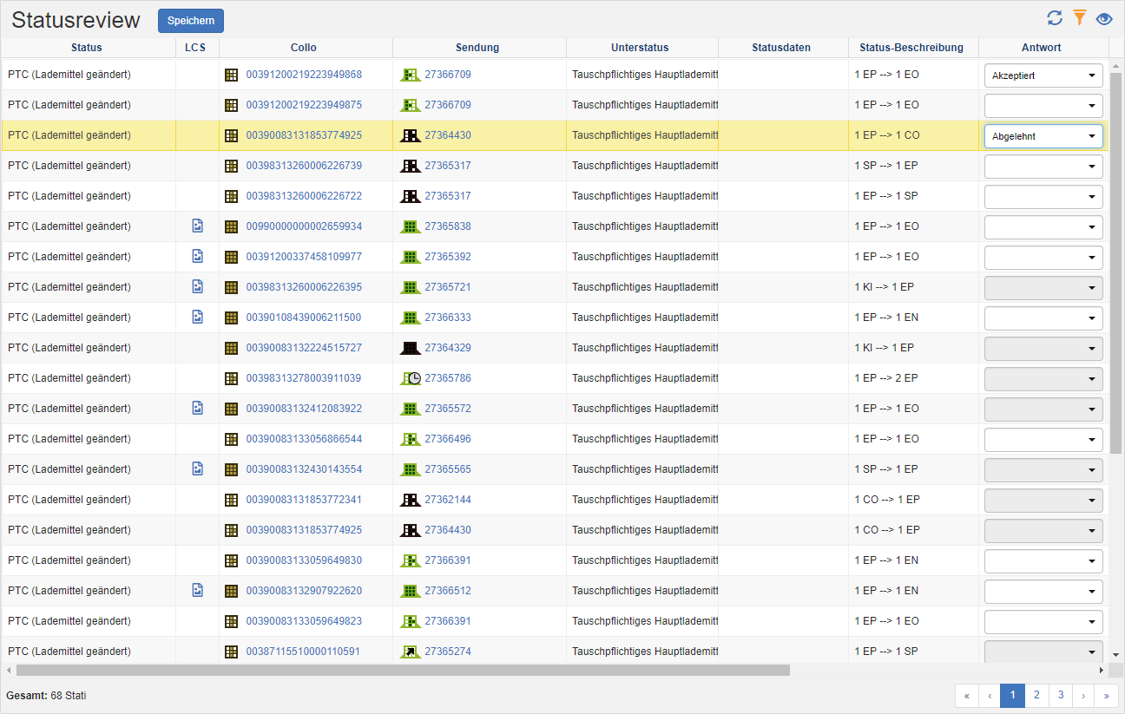Sort by the Status-Beschreibung column header
The image size is (1125, 714).
911,48
